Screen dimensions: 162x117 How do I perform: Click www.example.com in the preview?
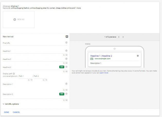103,59
